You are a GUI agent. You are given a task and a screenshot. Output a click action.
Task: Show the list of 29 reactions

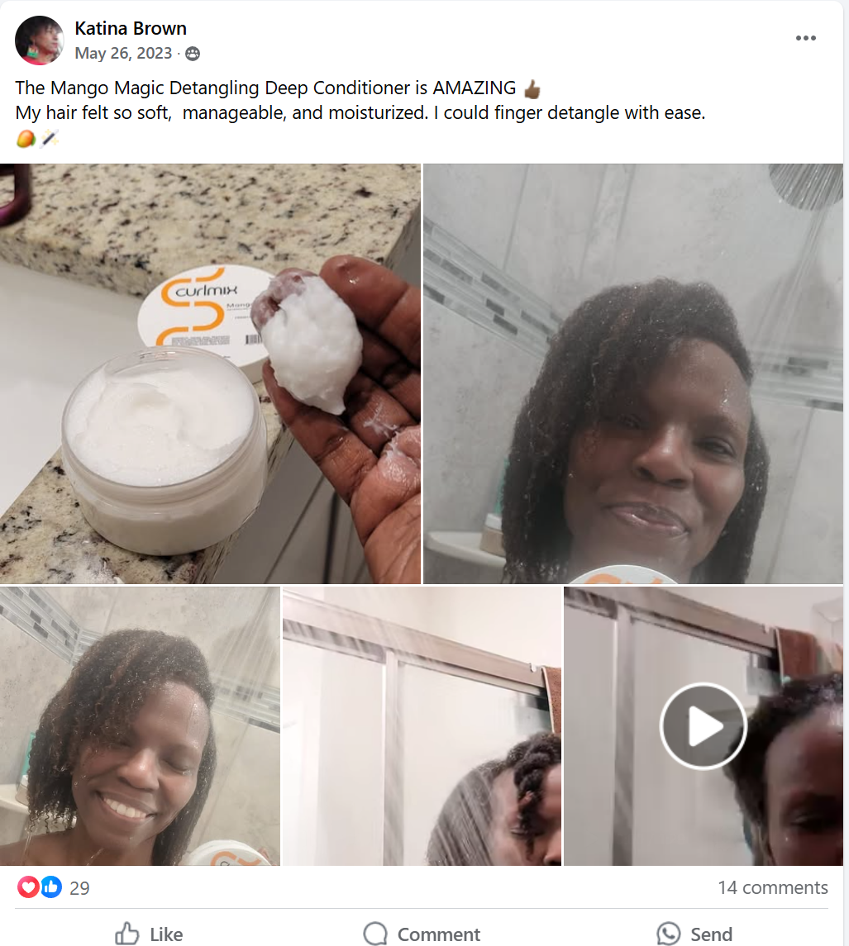(x=79, y=888)
